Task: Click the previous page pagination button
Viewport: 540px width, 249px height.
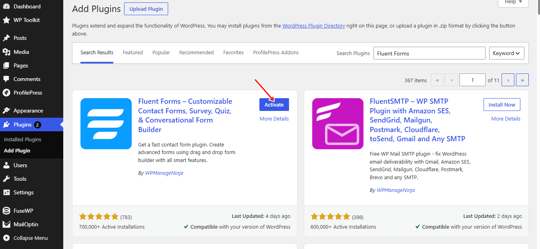Action: coord(452,80)
